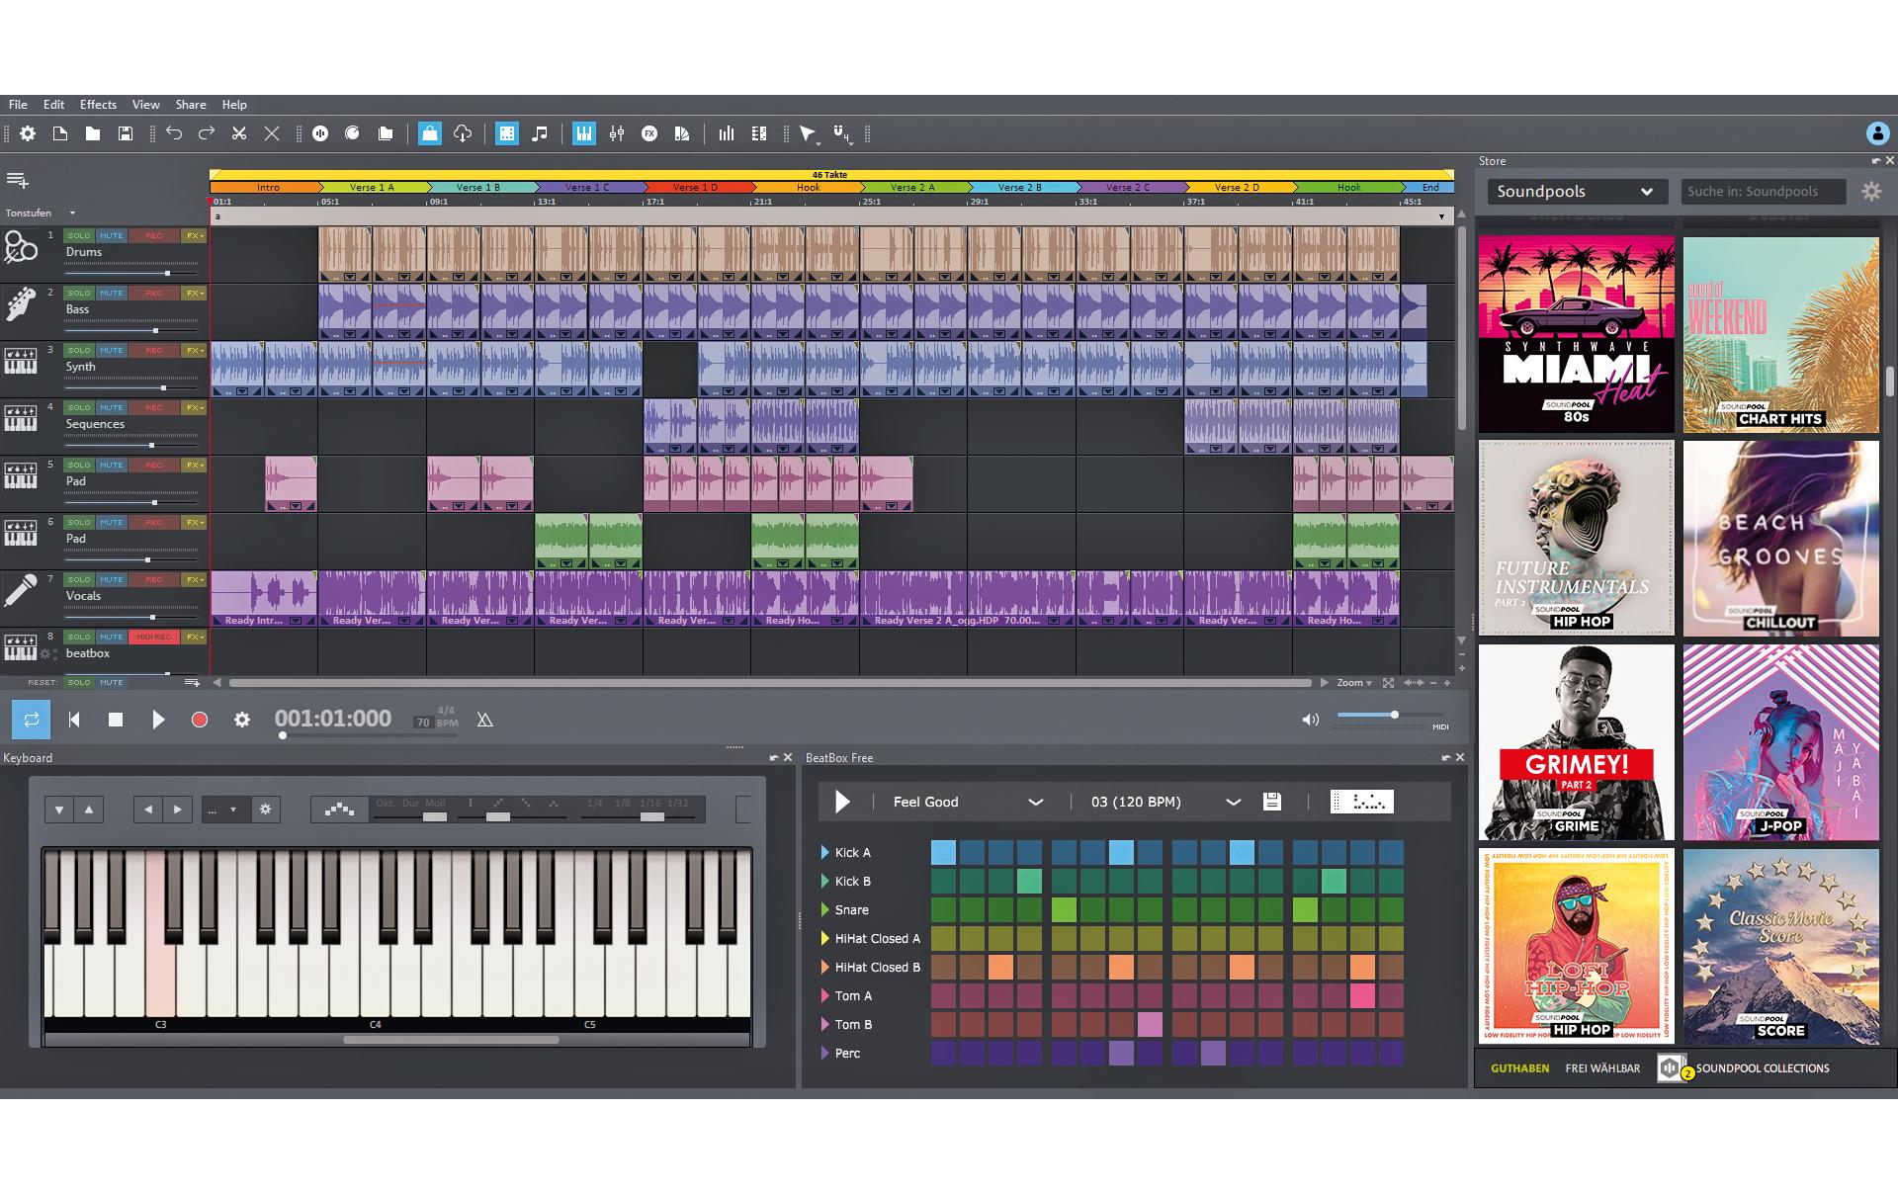Open the Help menu

click(x=234, y=105)
